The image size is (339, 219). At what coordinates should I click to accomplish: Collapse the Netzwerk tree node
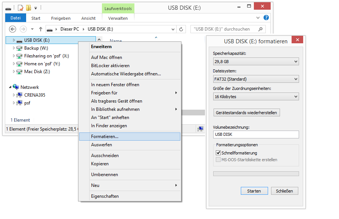(x=10, y=87)
